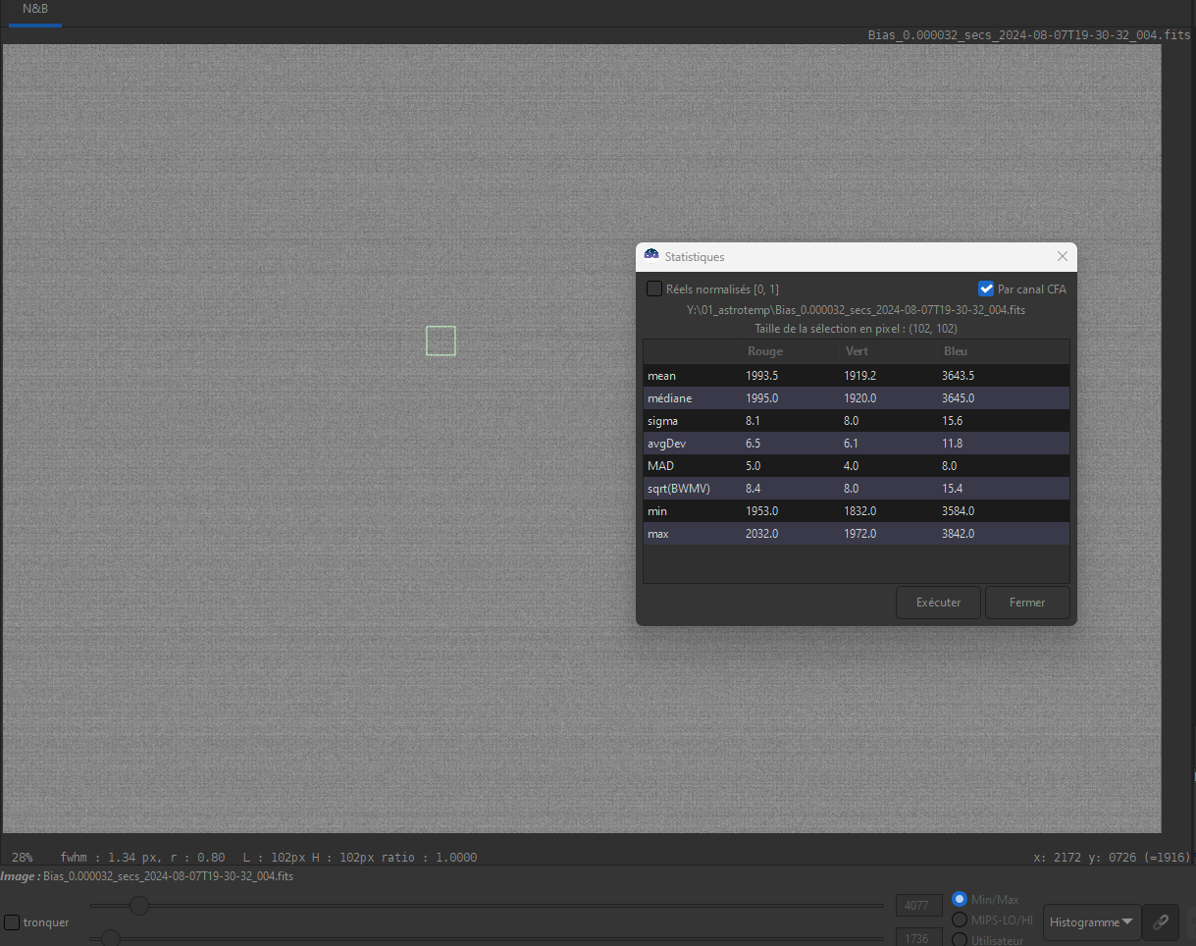Image resolution: width=1196 pixels, height=946 pixels.
Task: Click the avgDev Vert value 6.1
Action: coord(851,444)
